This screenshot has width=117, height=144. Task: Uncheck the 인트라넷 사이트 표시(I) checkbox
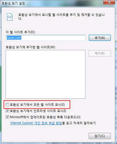7,111
